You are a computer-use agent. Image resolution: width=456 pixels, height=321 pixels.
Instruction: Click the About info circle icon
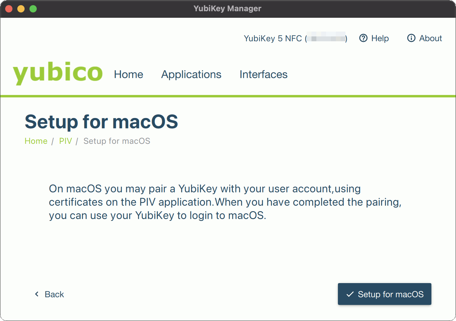pyautogui.click(x=411, y=38)
